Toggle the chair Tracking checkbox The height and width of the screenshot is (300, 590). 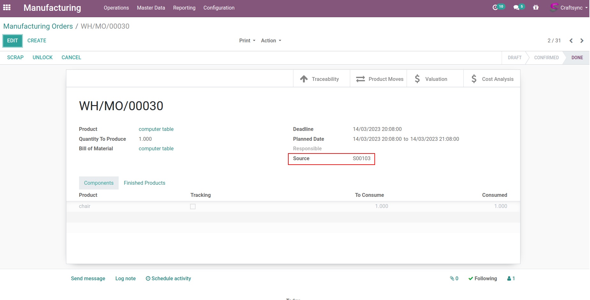[193, 206]
